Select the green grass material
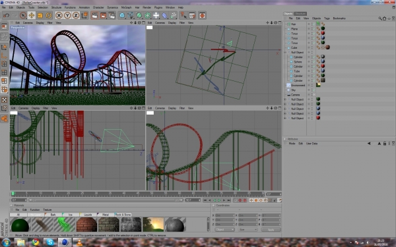Image resolution: width=396 pixels, height=247 pixels. point(65,225)
